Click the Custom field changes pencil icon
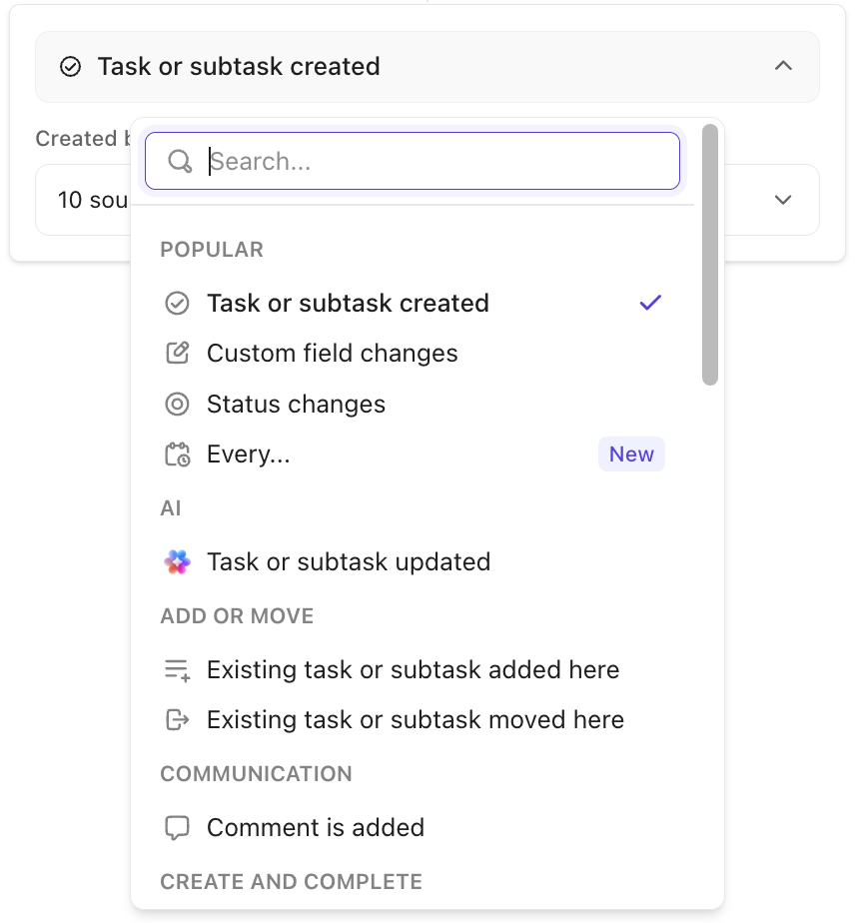This screenshot has width=855, height=923. pyautogui.click(x=177, y=353)
